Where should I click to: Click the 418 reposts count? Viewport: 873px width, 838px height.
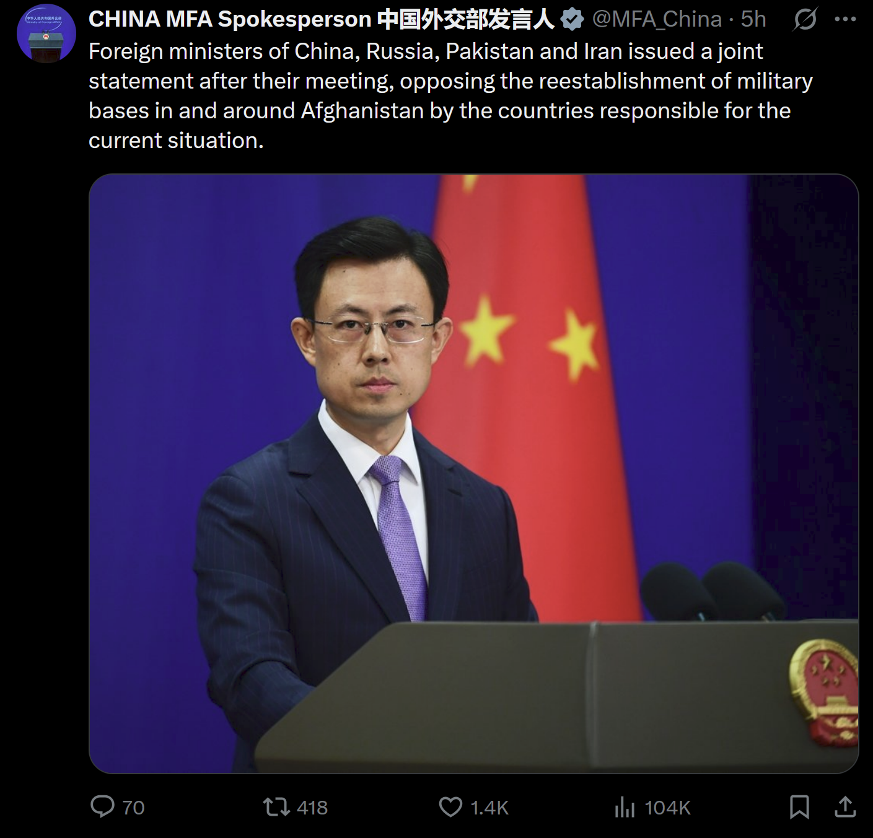(x=312, y=808)
